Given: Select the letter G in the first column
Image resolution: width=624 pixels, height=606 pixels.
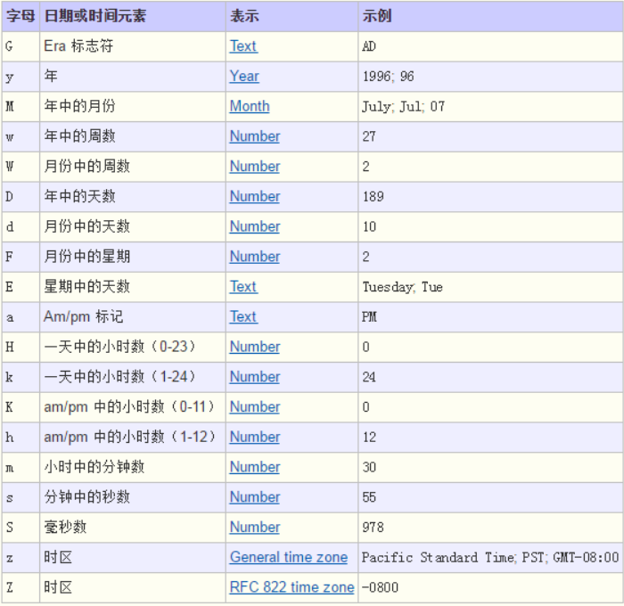Looking at the screenshot, I should (x=10, y=46).
